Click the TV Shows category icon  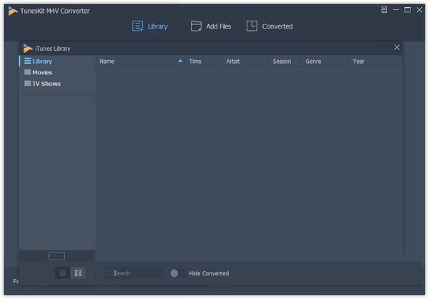[x=28, y=83]
